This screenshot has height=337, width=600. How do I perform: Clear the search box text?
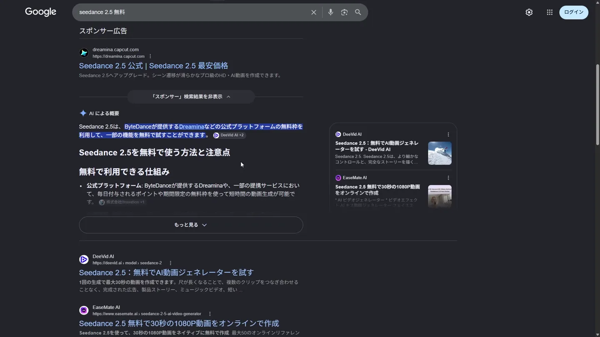click(x=314, y=12)
